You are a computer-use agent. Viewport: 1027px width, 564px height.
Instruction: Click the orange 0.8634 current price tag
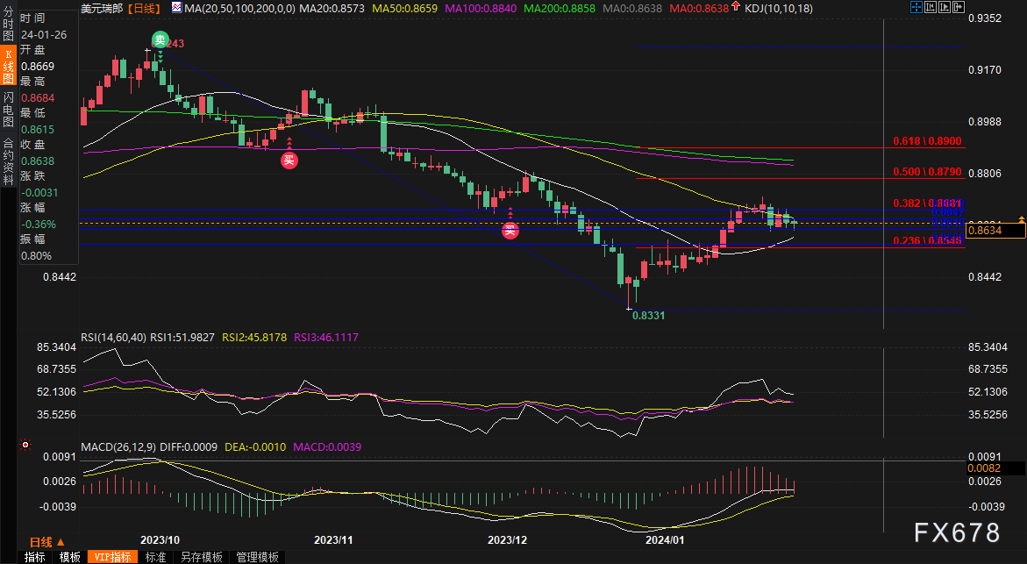[x=996, y=231]
